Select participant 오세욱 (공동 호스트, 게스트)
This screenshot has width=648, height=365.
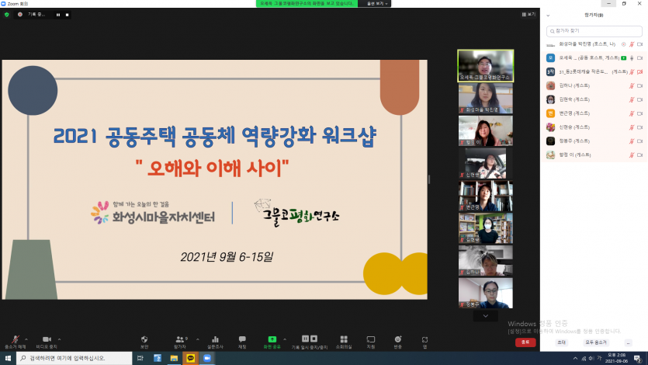click(x=594, y=58)
